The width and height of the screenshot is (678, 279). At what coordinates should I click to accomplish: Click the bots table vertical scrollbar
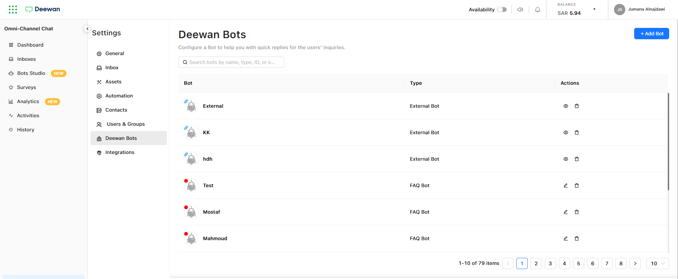[668, 141]
